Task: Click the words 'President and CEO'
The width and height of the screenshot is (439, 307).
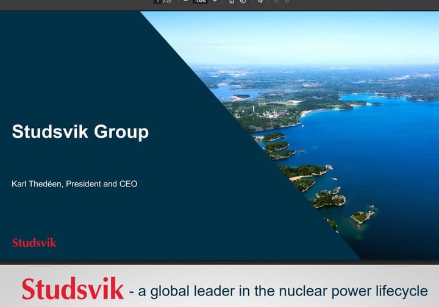Action: (102, 183)
